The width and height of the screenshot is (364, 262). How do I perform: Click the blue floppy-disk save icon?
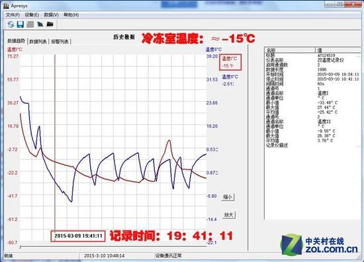[21, 24]
